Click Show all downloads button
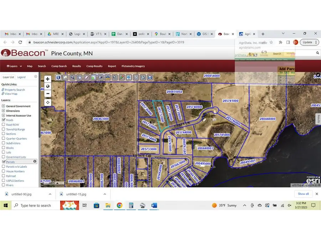The width and height of the screenshot is (321, 240). 303,194
